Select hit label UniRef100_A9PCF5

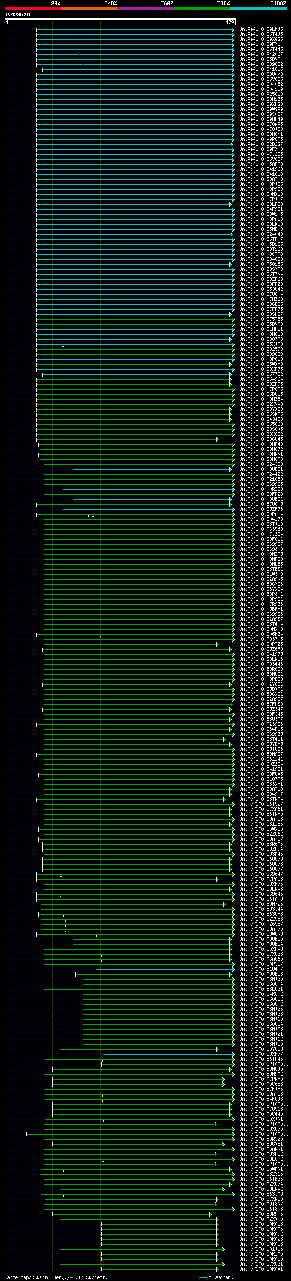[261, 139]
